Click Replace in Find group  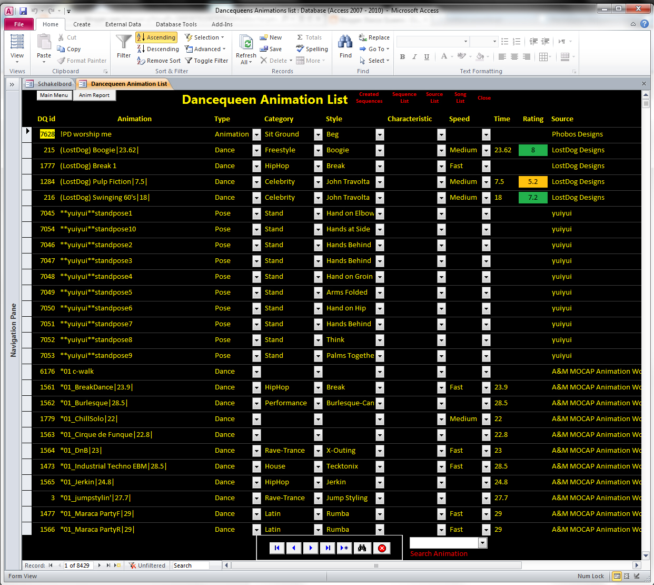coord(374,37)
